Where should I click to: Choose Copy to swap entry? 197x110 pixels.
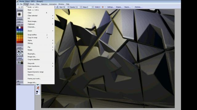click(x=39, y=38)
